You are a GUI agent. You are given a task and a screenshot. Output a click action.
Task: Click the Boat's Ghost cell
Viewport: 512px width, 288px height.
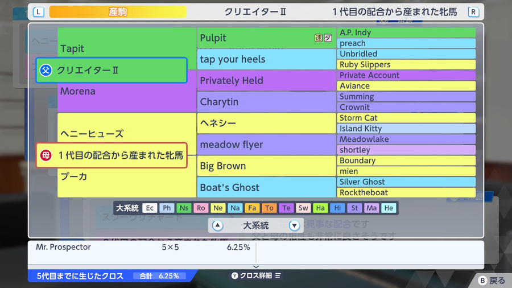(266, 187)
